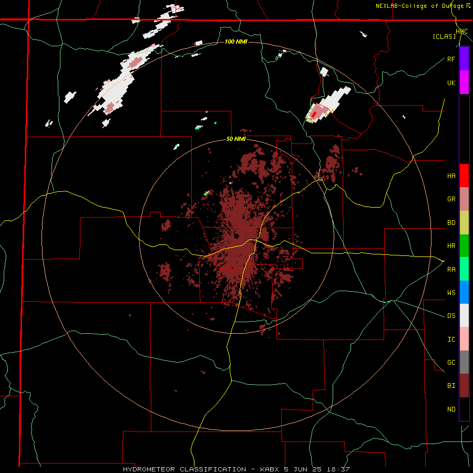Click the HA legend label
The width and height of the screenshot is (473, 473).
(x=451, y=176)
